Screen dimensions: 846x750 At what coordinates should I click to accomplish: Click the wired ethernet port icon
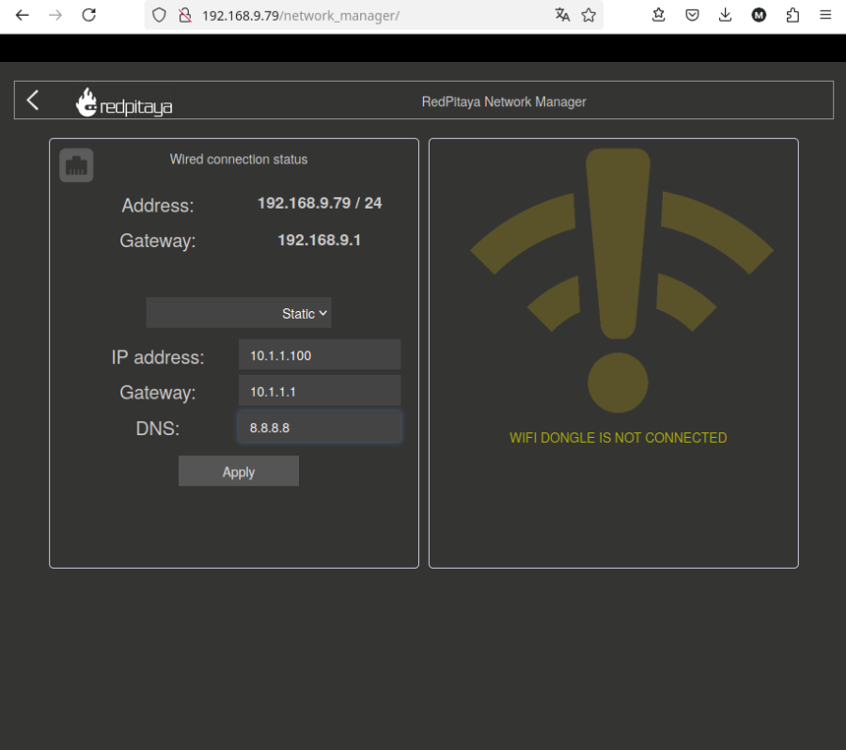[76, 165]
